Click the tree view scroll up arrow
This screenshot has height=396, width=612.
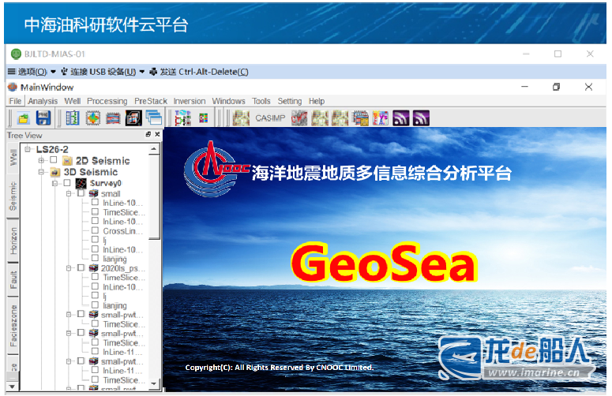[x=154, y=149]
